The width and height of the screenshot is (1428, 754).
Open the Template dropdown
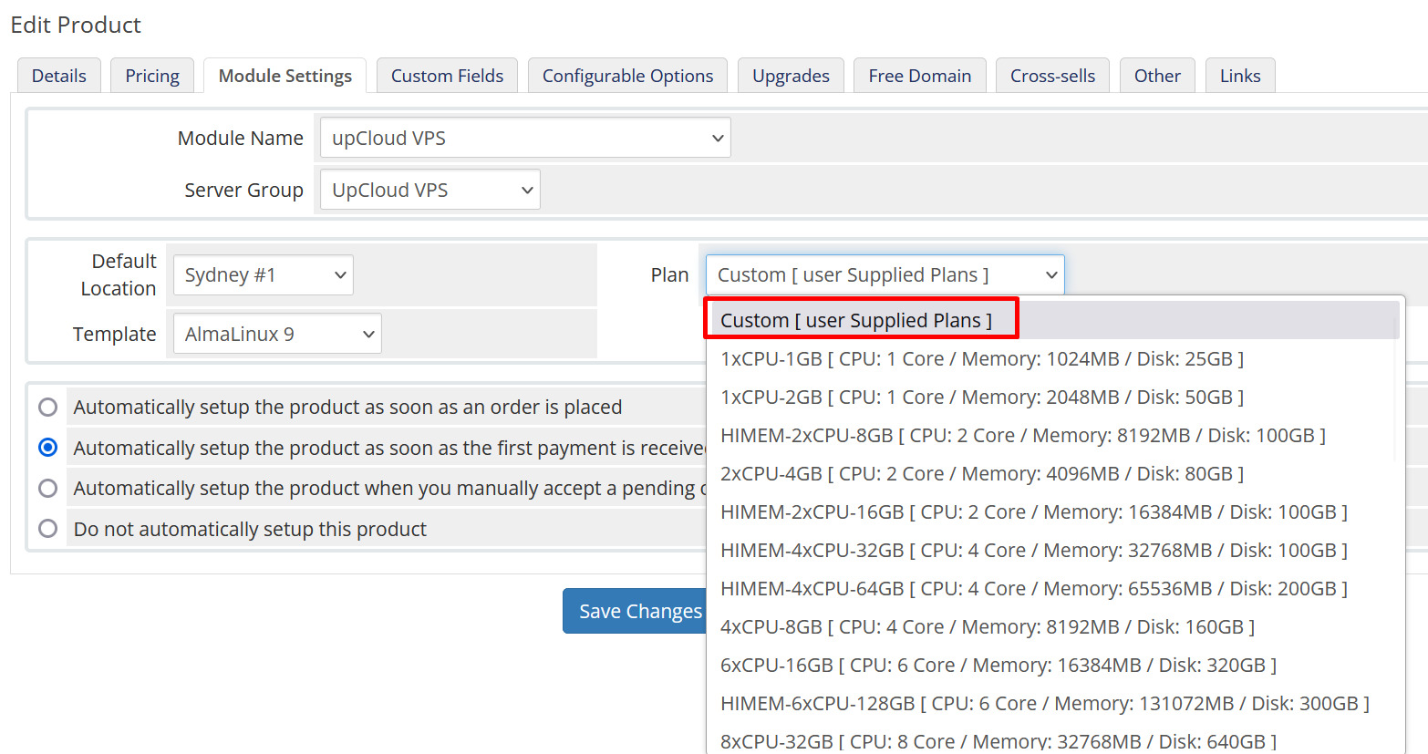tap(276, 333)
